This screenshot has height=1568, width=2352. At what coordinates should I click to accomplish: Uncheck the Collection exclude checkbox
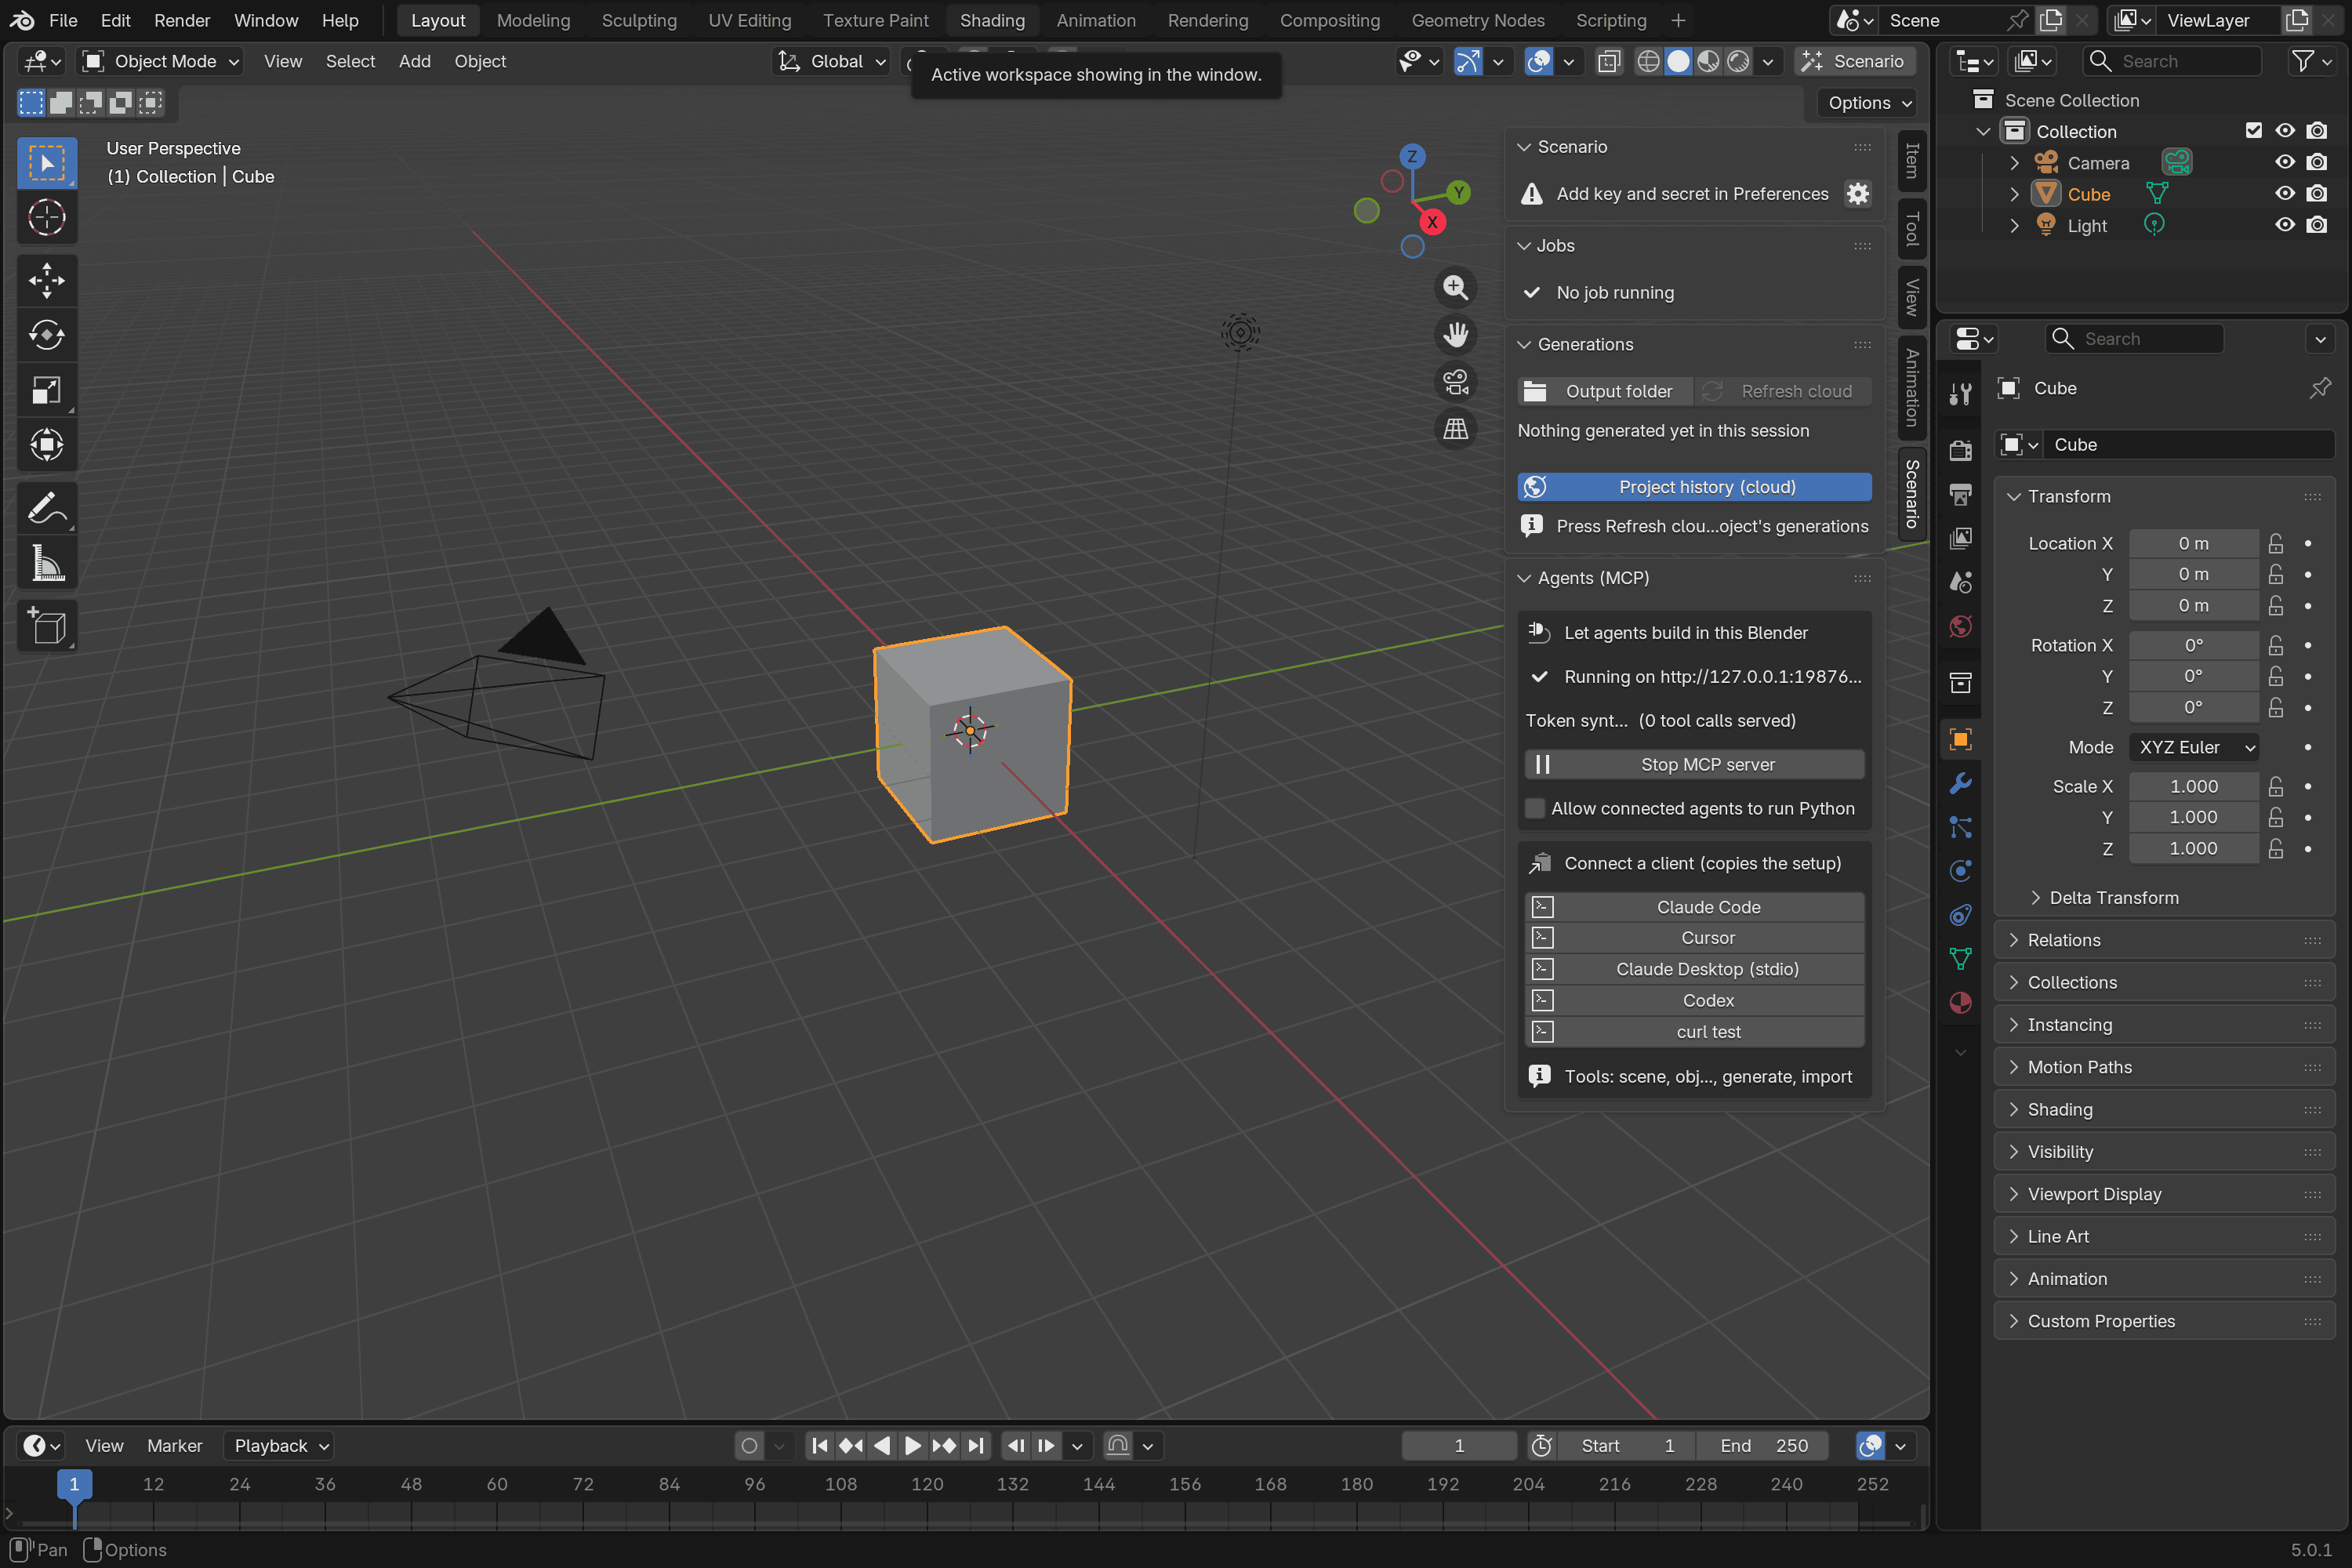coord(2253,131)
